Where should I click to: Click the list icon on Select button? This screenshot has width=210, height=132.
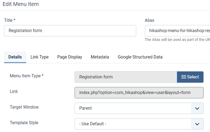pos(184,77)
